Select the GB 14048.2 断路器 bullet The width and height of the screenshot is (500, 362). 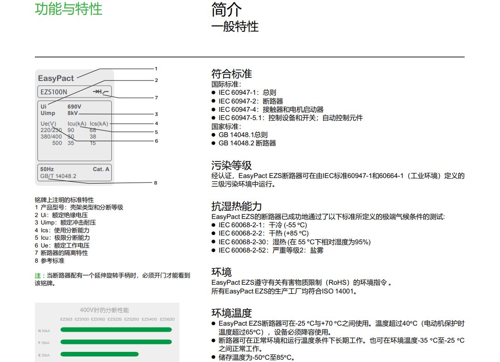click(x=244, y=143)
